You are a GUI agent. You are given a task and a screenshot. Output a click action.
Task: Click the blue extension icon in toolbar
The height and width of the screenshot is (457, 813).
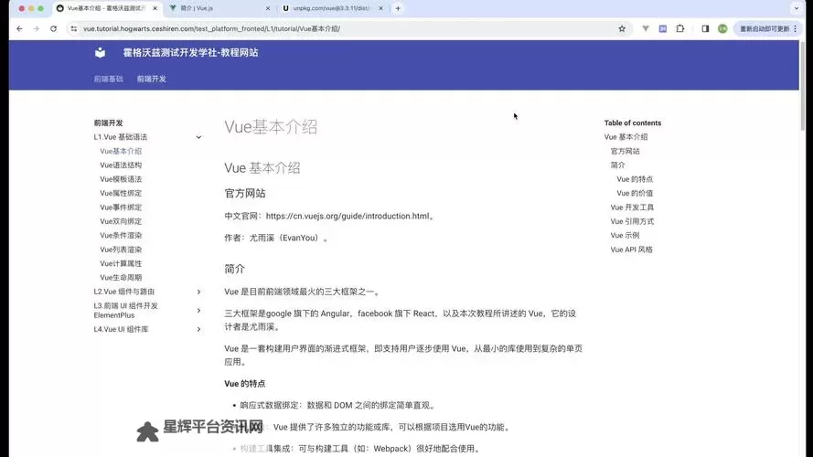coord(663,29)
